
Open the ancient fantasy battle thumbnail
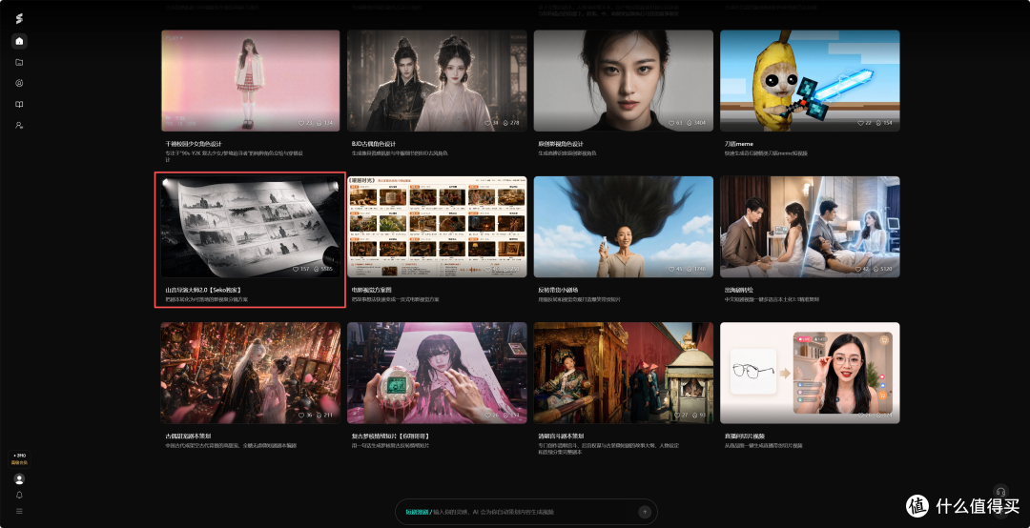[250, 373]
